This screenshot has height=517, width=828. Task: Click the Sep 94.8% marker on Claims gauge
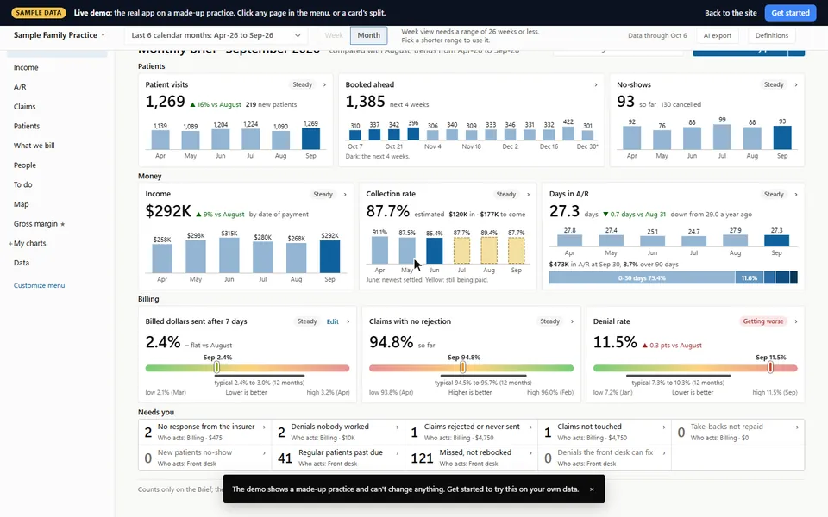(462, 367)
